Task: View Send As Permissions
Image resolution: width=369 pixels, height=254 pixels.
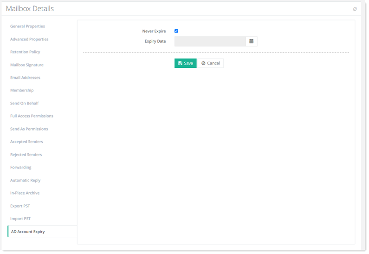Action: coord(29,129)
